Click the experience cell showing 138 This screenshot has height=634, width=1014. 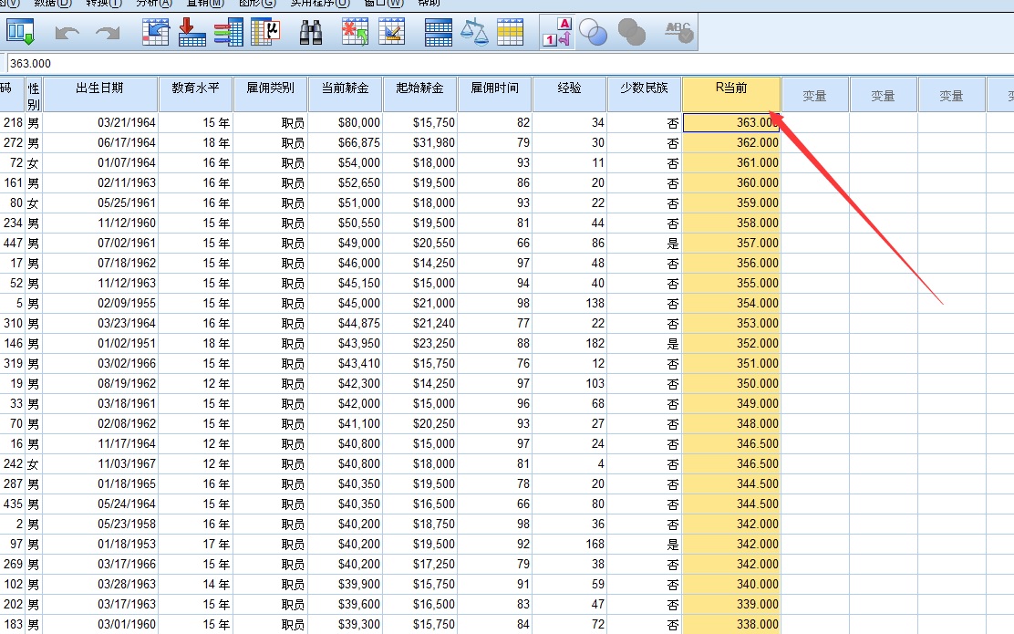(x=570, y=303)
